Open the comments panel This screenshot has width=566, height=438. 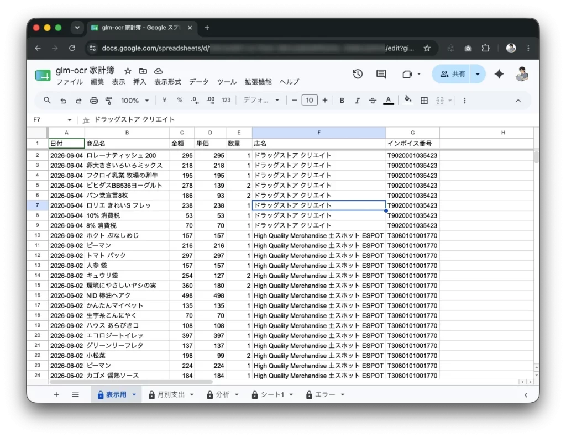(381, 74)
